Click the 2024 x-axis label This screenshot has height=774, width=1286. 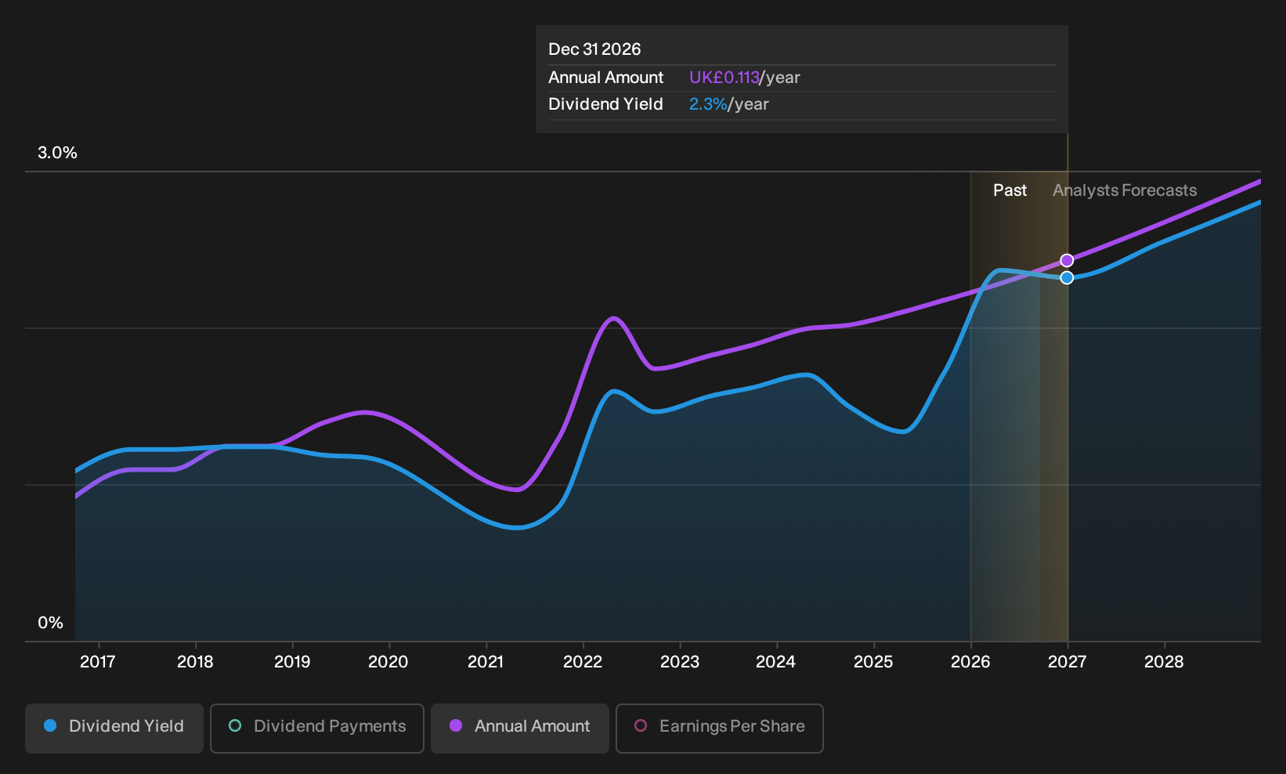point(776,662)
